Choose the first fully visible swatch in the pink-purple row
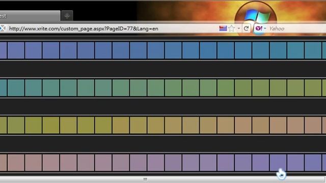The width and height of the screenshot is (326, 183). coord(16,163)
